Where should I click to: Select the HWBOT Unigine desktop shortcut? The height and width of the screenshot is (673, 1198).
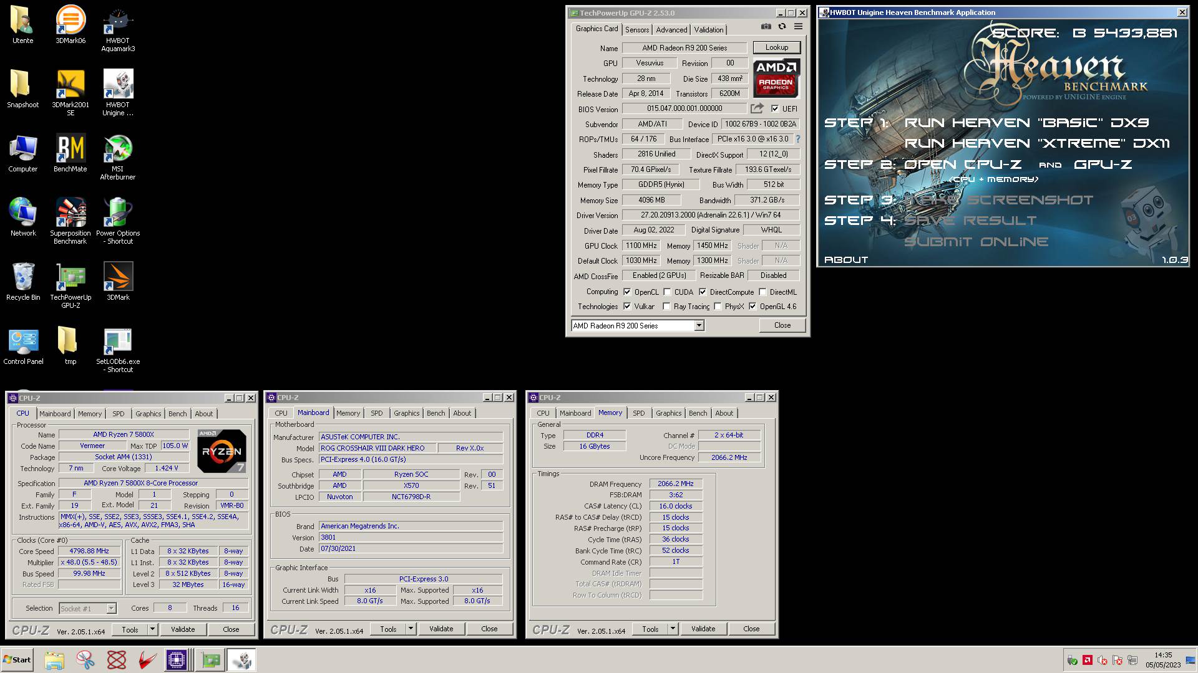(118, 92)
